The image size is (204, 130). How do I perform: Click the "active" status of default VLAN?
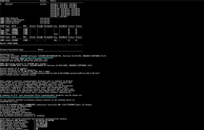coord(43,4)
